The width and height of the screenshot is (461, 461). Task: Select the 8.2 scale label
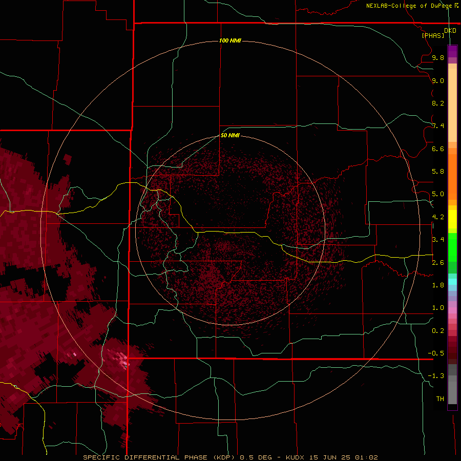pos(438,103)
